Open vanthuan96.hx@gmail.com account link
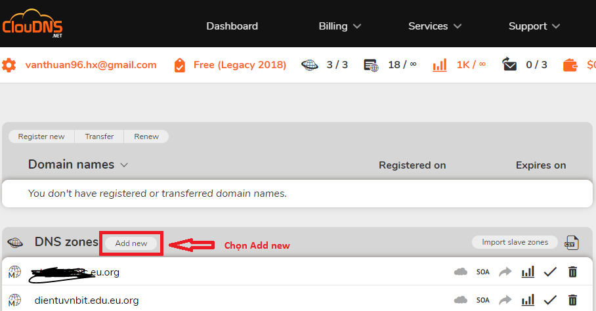596x311 pixels. point(91,65)
